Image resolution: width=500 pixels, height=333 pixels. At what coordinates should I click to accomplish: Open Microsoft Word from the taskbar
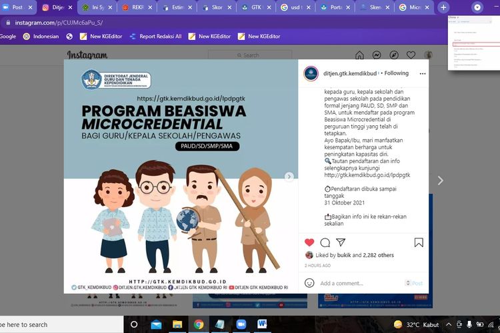[x=261, y=324]
